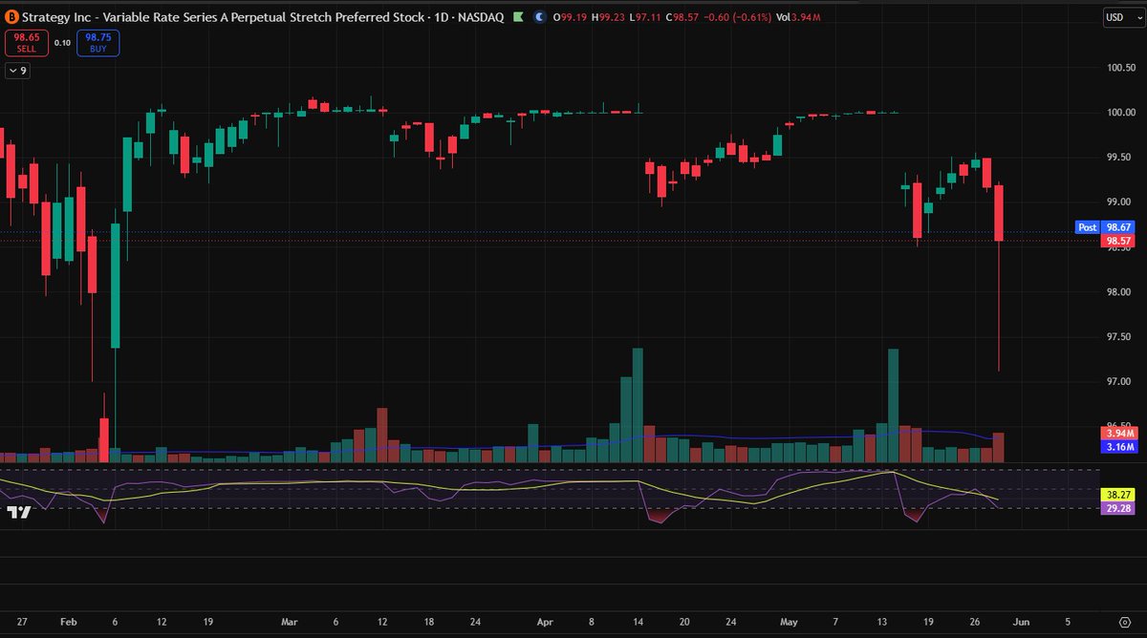Click the 99.50 price axis label
The image size is (1147, 638).
[x=1119, y=158]
